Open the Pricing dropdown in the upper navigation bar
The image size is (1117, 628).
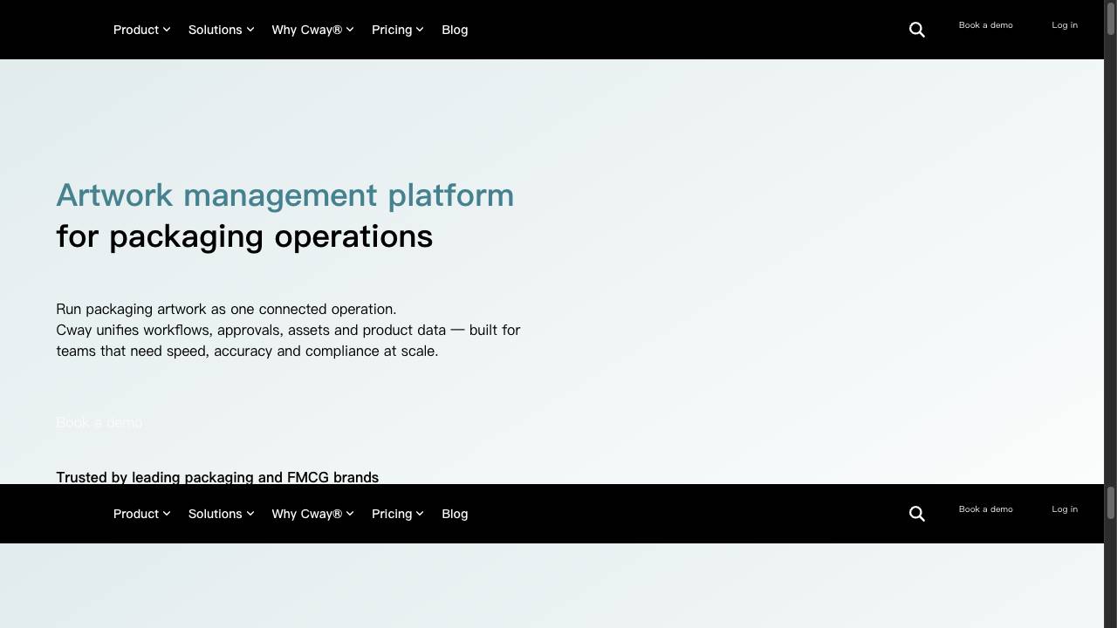pos(397,30)
